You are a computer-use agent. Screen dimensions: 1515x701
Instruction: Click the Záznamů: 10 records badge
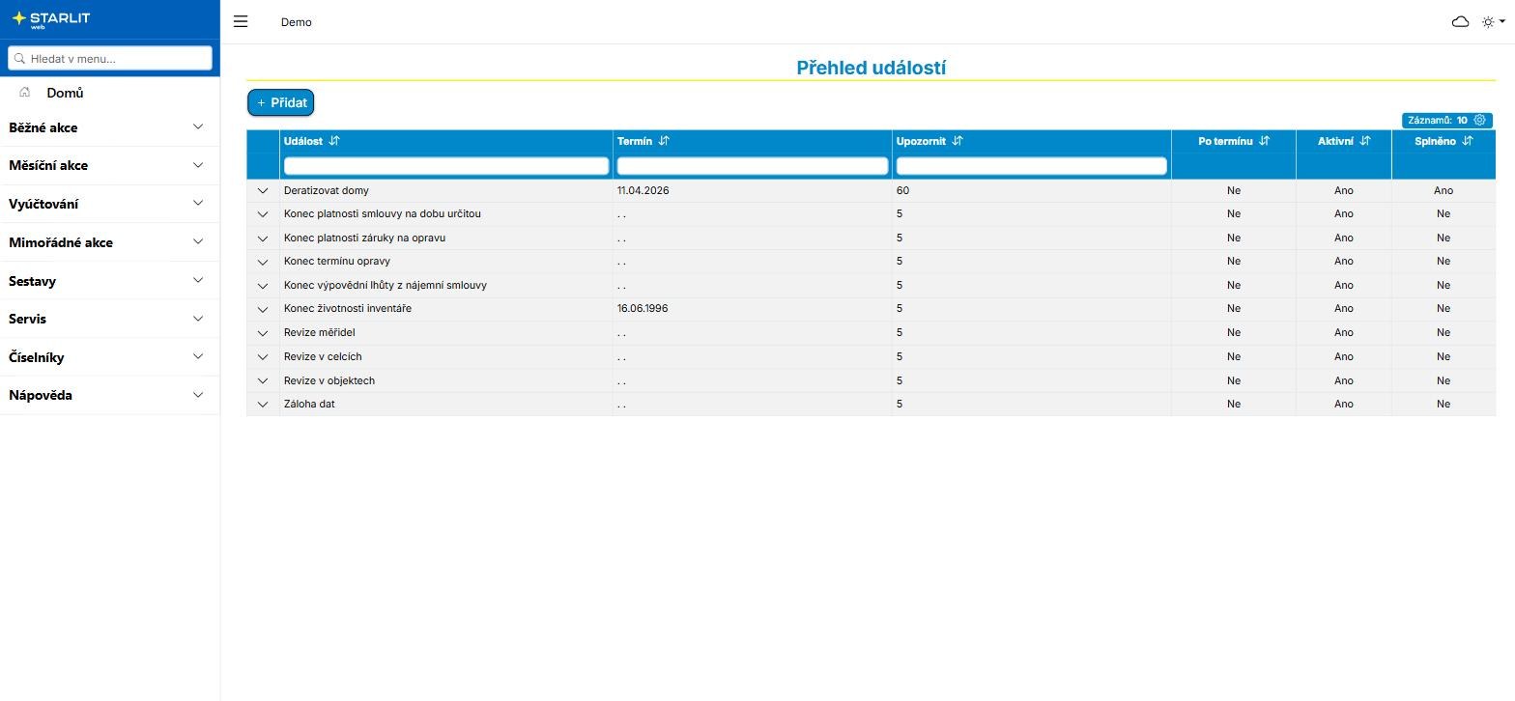point(1447,121)
